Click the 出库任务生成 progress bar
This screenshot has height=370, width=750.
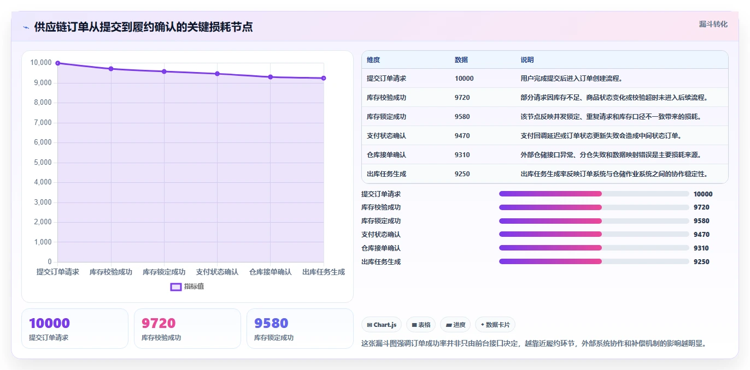pyautogui.click(x=594, y=261)
